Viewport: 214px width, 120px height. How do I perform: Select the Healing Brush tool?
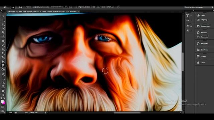click(3, 41)
